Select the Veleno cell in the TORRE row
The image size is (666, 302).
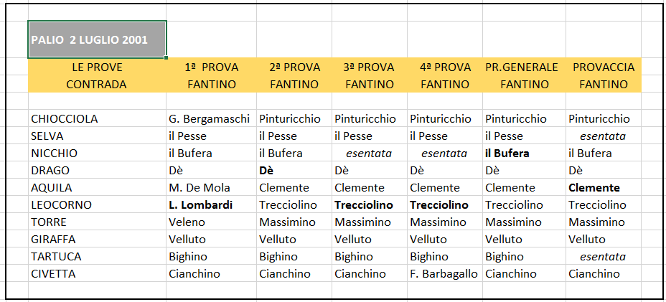tap(212, 222)
